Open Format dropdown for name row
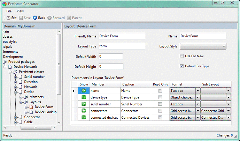 coord(198,91)
